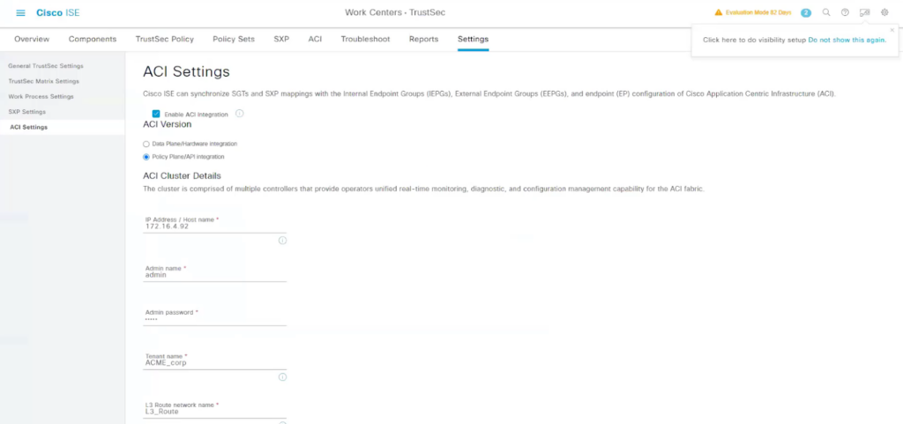Screen dimensions: 903x424
Task: Open TrustSec Matrix Settings in sidebar
Action: coord(44,81)
